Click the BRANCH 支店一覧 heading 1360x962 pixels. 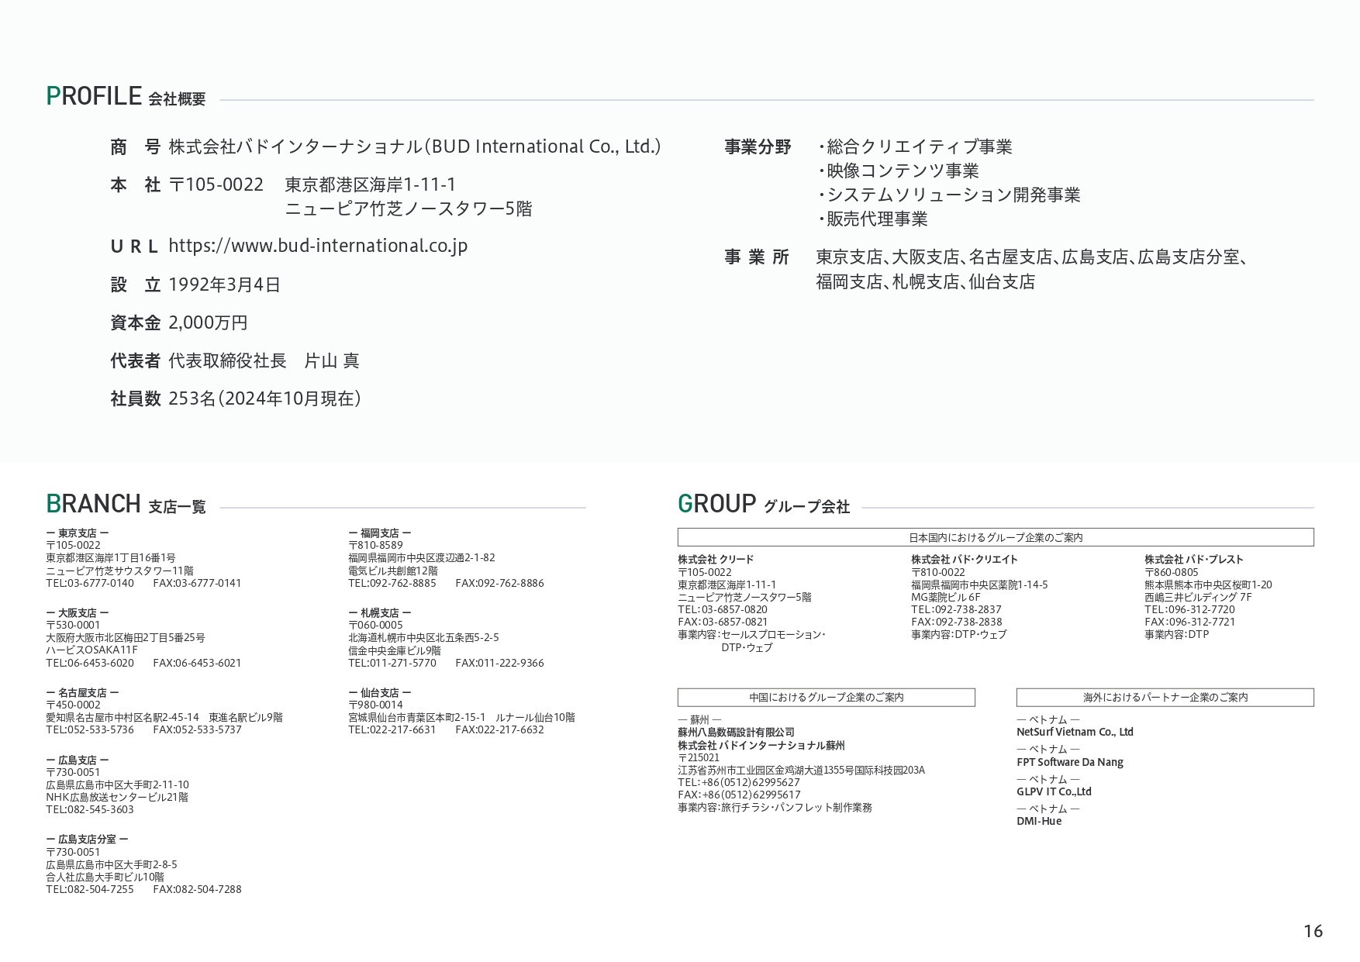(x=126, y=505)
